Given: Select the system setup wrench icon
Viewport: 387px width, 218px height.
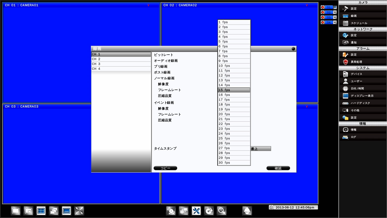Looking at the screenshot, I should tap(196, 211).
